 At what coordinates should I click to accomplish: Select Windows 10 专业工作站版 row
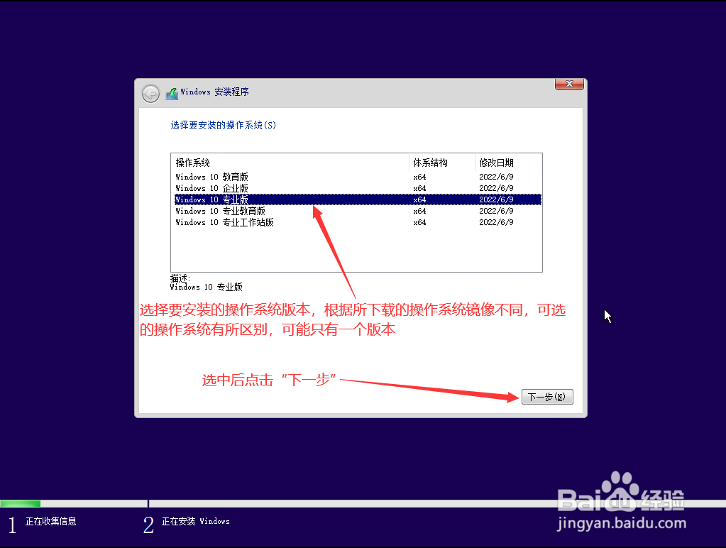358,222
